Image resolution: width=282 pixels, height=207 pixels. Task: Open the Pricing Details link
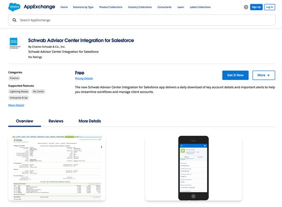point(84,78)
